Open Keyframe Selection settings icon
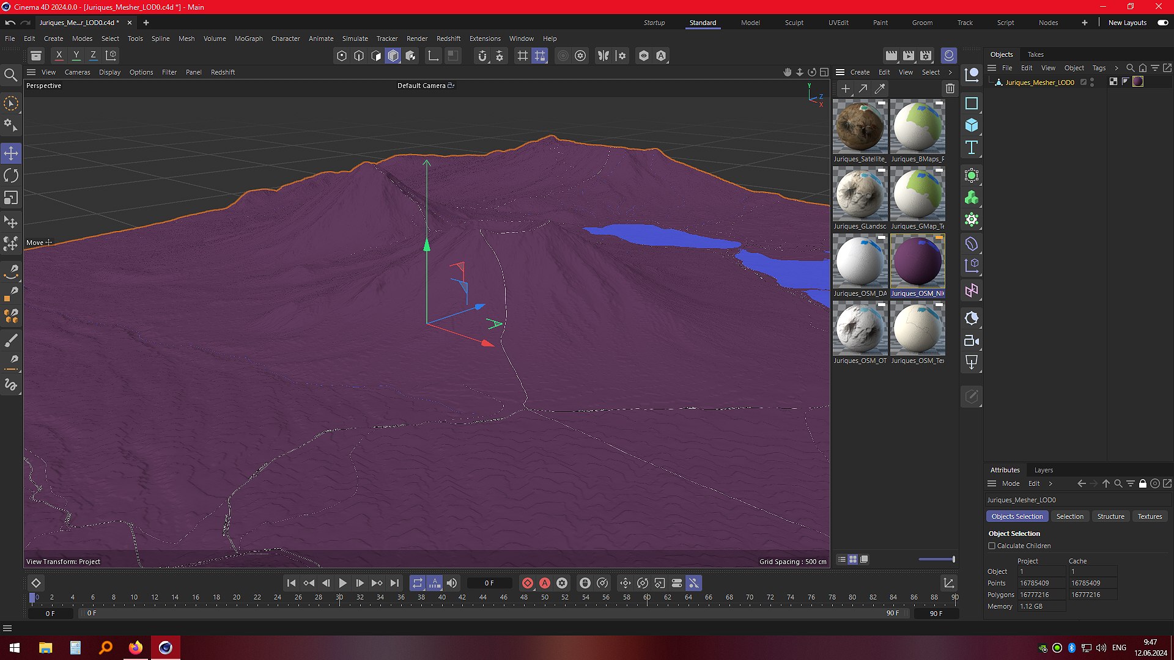This screenshot has width=1174, height=660. pyautogui.click(x=562, y=583)
